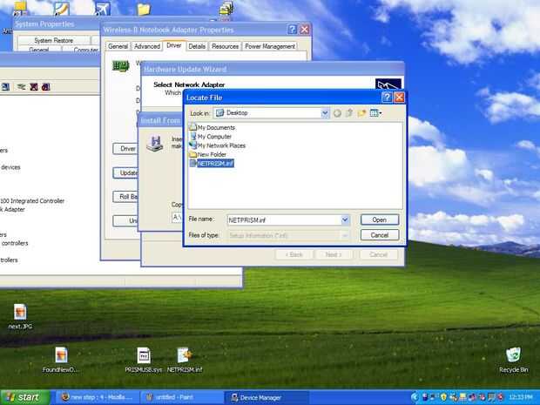The width and height of the screenshot is (540, 405).
Task: Switch to the Power Management tab
Action: [270, 46]
